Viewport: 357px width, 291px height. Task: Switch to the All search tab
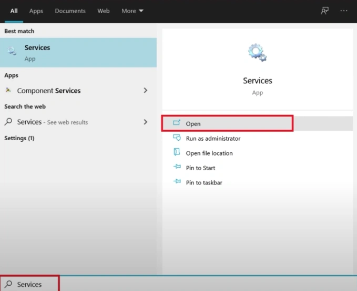coord(14,11)
